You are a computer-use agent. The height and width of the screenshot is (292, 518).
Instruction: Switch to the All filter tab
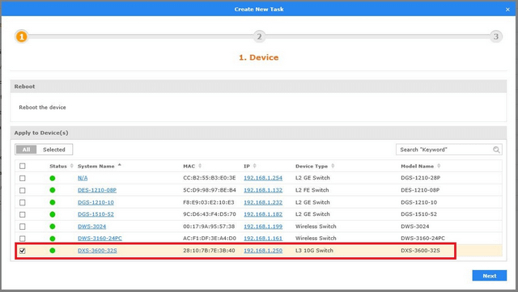point(27,150)
